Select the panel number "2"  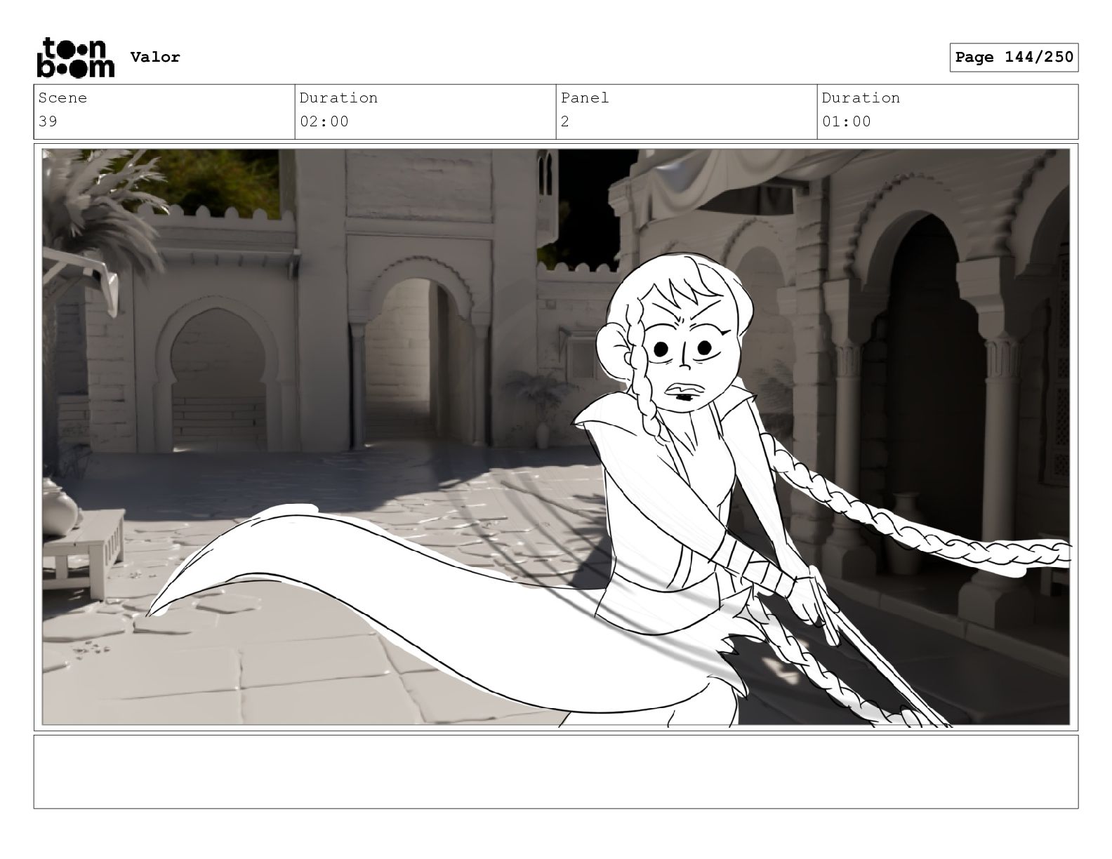565,121
